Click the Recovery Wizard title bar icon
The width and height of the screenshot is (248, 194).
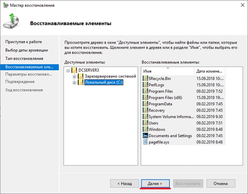[6, 5]
